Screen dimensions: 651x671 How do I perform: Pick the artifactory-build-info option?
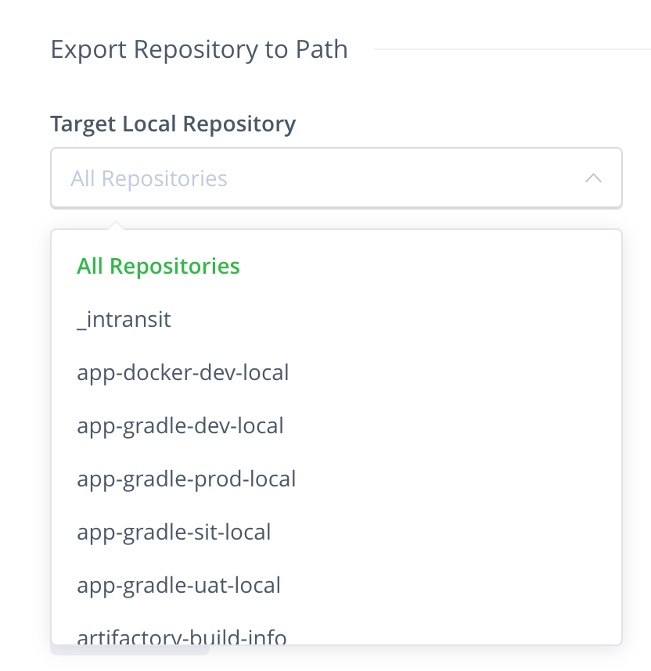click(x=182, y=637)
